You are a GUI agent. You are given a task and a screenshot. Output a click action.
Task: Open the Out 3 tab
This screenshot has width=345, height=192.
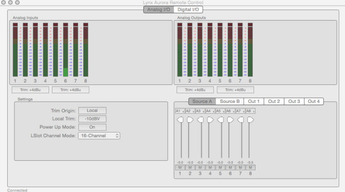click(x=294, y=101)
